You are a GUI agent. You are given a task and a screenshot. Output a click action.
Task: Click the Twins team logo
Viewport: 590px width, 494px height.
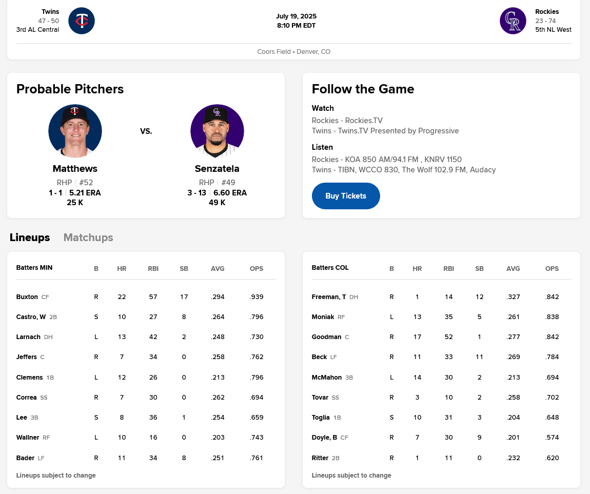tap(82, 21)
